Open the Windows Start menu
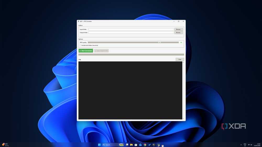262x147 pixels. coord(99,145)
